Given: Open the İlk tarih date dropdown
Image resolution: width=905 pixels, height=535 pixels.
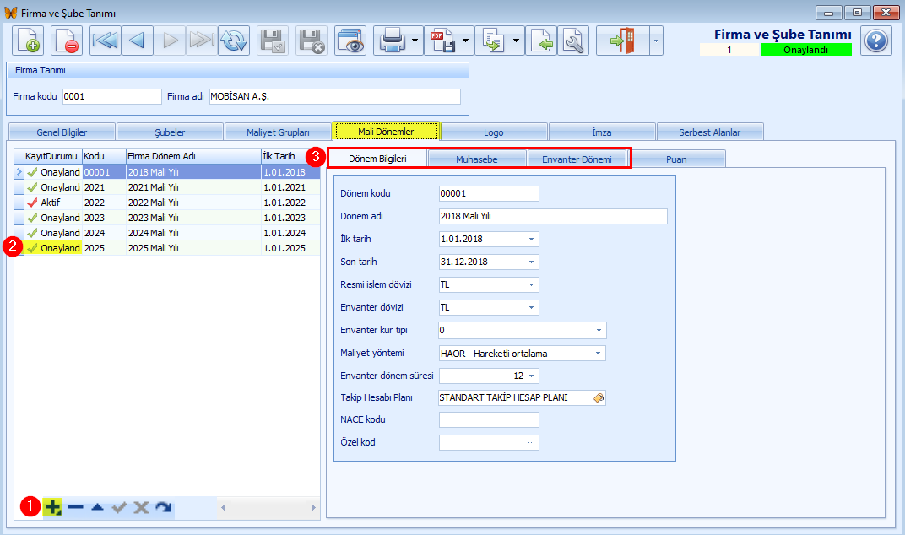Looking at the screenshot, I should click(x=532, y=239).
